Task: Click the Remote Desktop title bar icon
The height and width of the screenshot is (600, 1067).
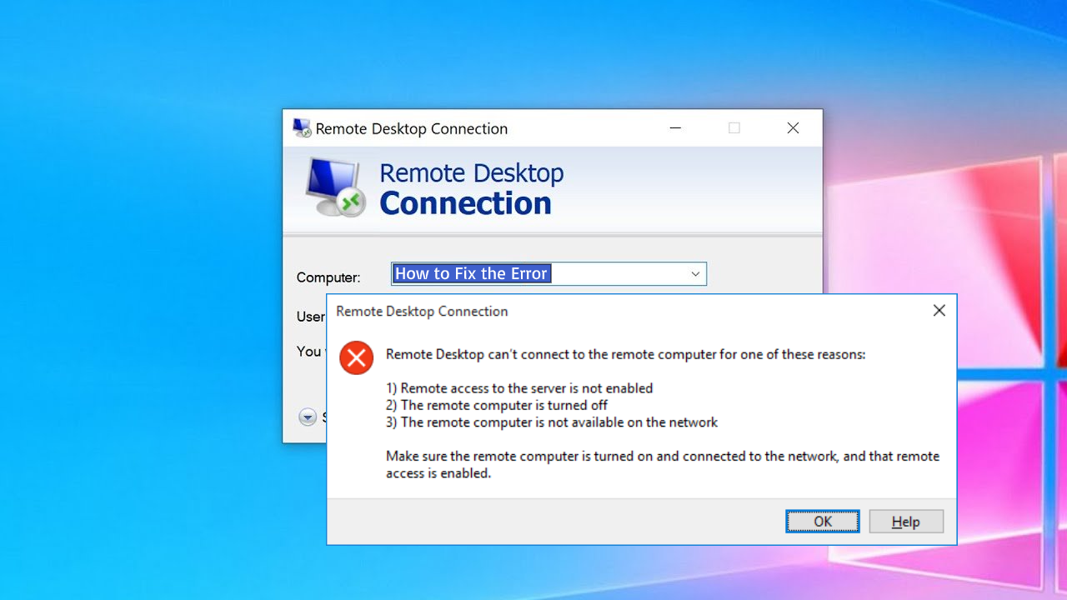Action: point(301,128)
